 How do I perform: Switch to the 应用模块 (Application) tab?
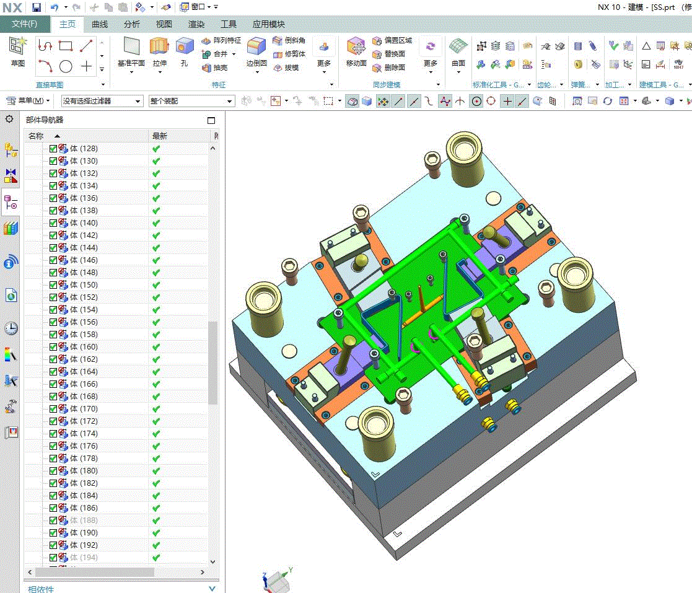click(x=268, y=24)
